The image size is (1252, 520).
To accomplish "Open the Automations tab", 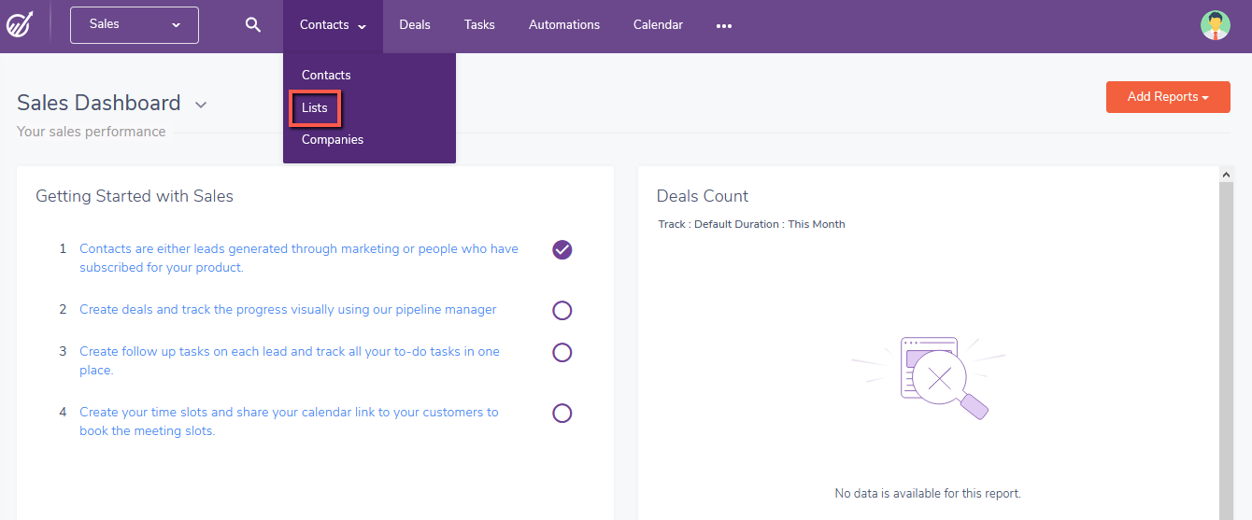I will pos(564,25).
